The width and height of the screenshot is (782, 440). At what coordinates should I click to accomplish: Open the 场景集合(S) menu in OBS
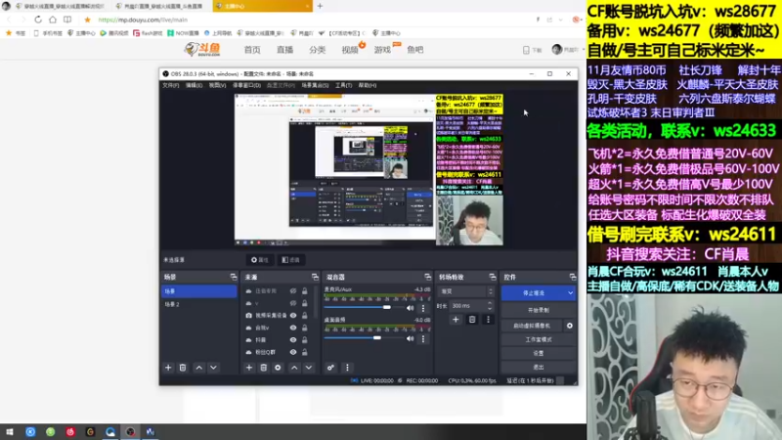click(x=315, y=85)
